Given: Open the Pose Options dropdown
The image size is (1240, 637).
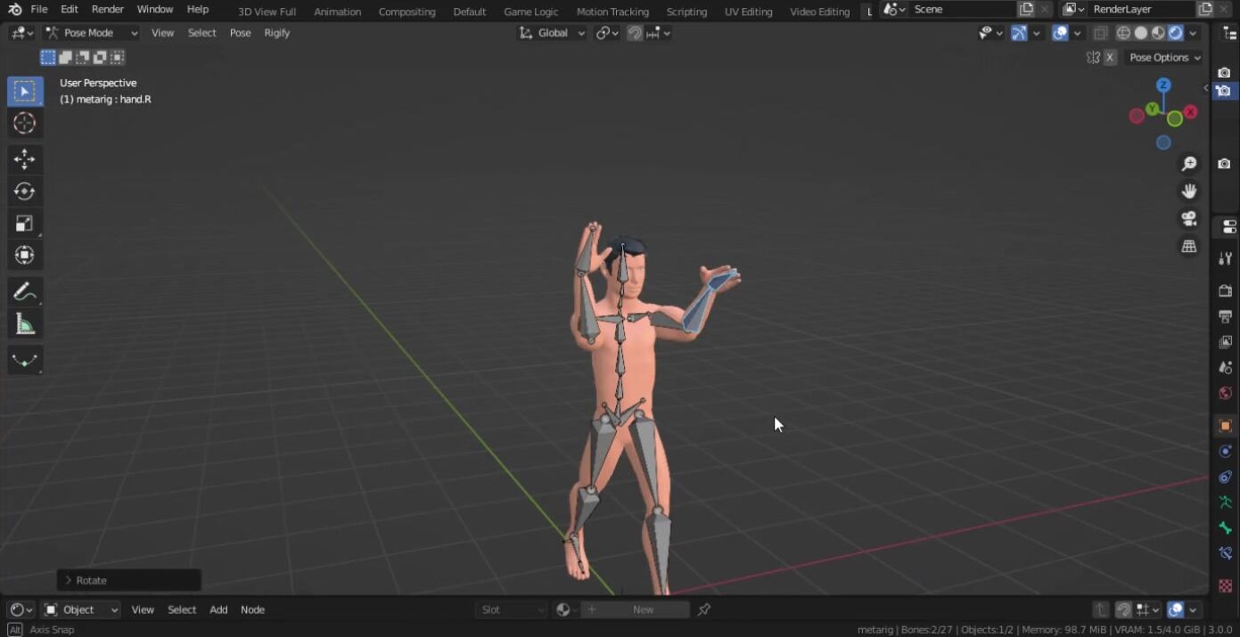Looking at the screenshot, I should coord(1165,58).
